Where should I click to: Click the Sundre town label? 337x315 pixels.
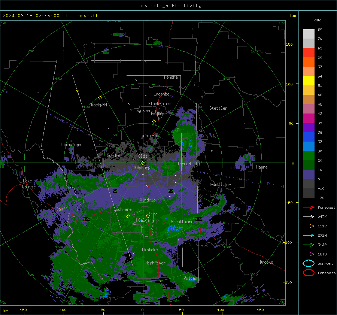coord(113,155)
